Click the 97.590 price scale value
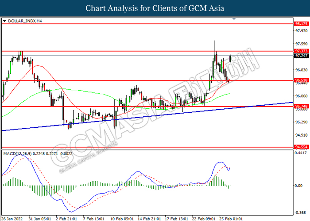This screenshot has width=310, height=221. point(301,44)
